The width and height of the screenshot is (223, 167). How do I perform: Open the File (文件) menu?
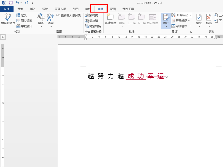(7, 9)
